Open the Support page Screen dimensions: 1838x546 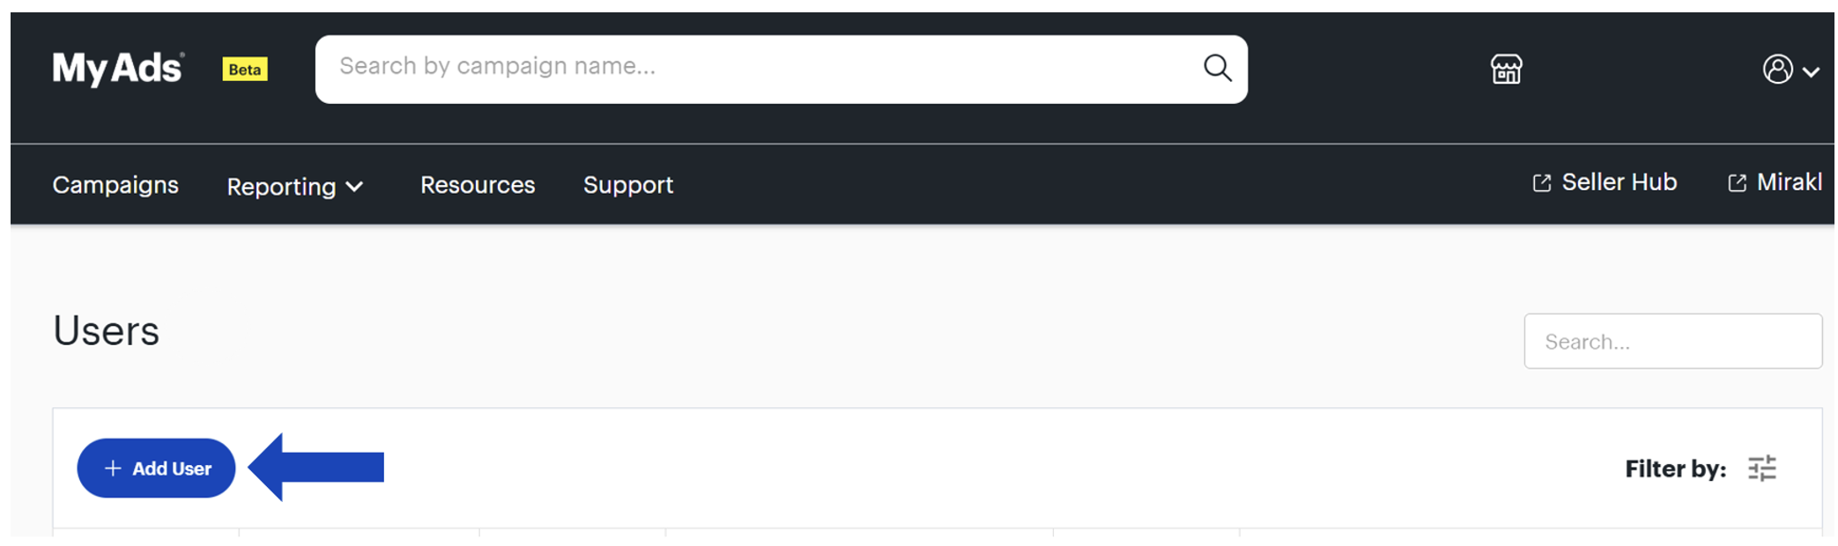pyautogui.click(x=628, y=185)
